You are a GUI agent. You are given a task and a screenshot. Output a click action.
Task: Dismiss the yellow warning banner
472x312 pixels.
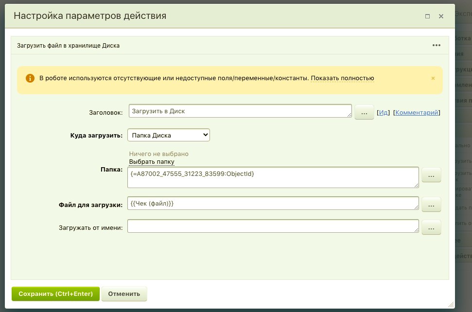tap(433, 78)
